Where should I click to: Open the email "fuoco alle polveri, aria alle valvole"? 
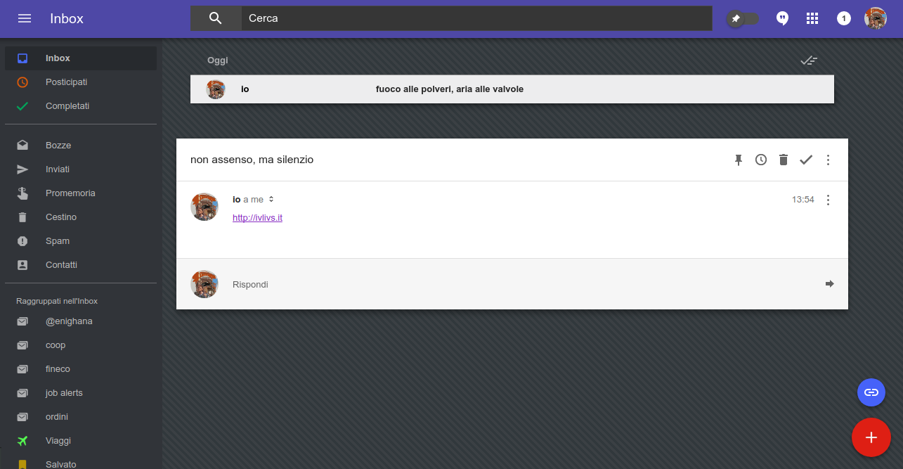click(512, 89)
